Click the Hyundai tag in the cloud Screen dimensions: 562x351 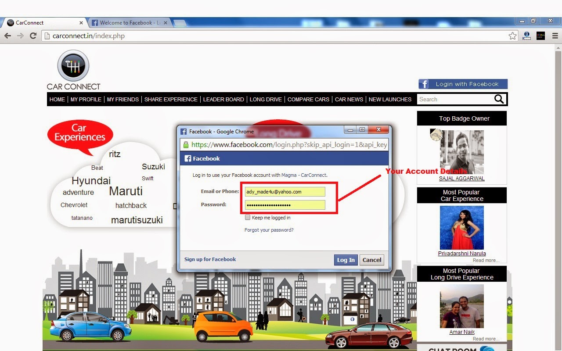[91, 181]
